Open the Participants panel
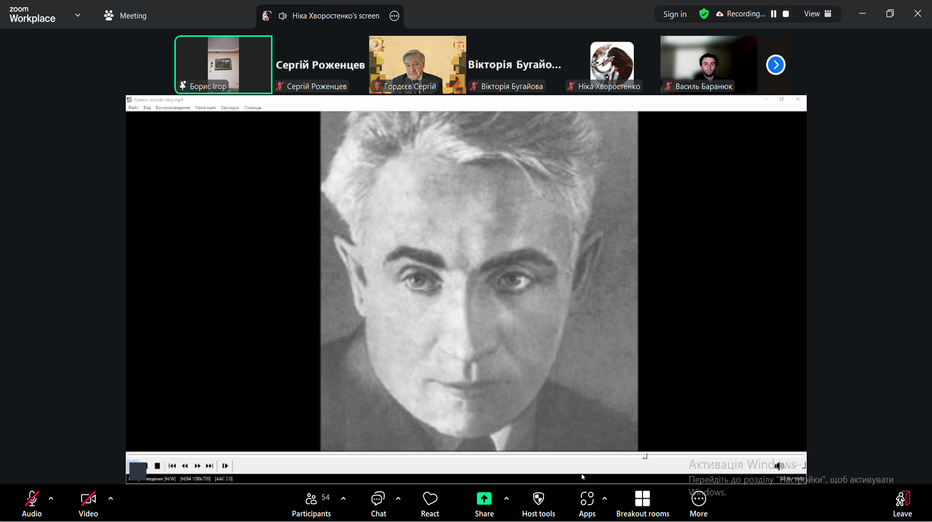Screen dimensions: 932x522 (311, 504)
